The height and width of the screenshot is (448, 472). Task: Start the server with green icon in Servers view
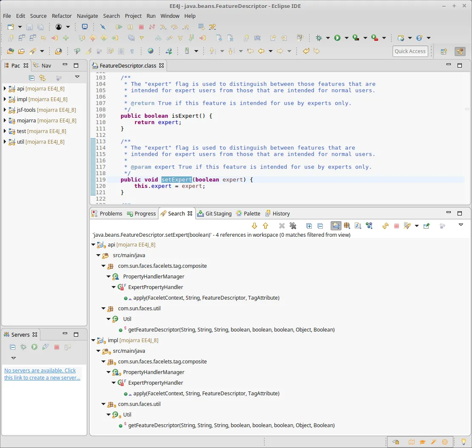tap(34, 347)
